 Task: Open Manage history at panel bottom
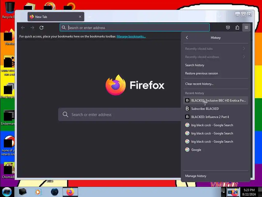pos(215,176)
